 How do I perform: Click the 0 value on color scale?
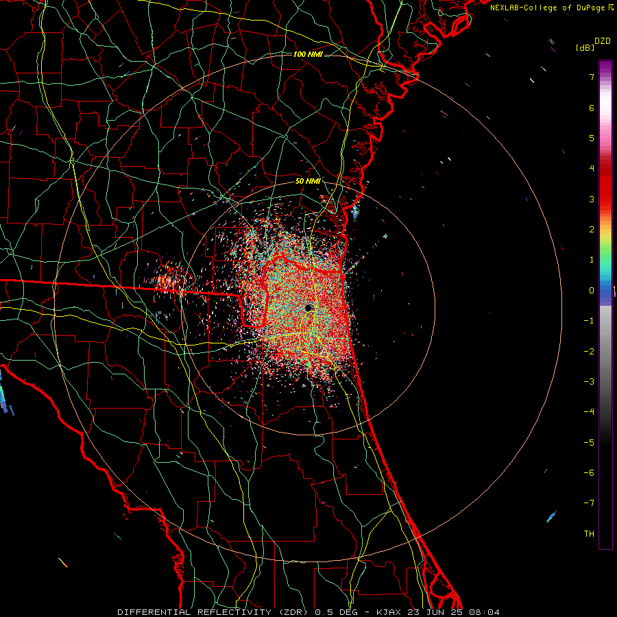click(x=592, y=291)
